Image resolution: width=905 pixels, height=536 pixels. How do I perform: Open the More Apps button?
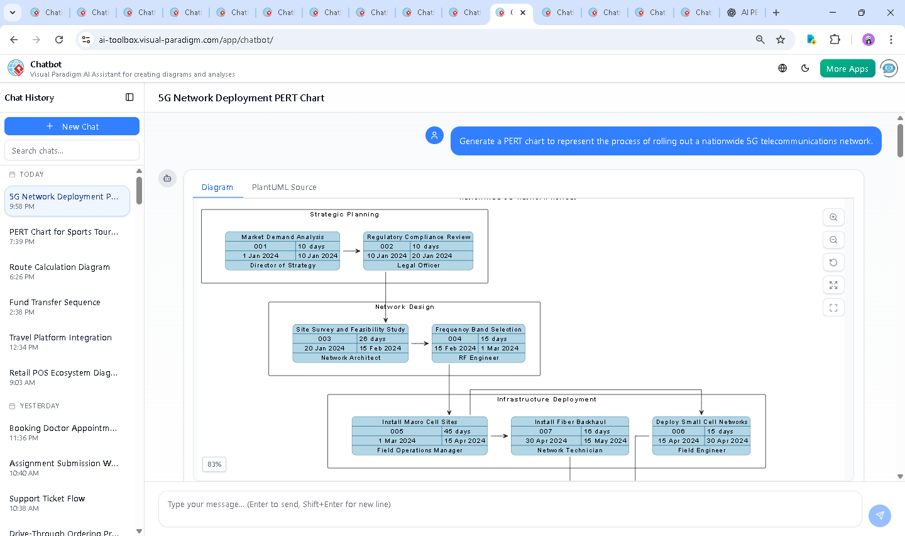[x=847, y=69]
